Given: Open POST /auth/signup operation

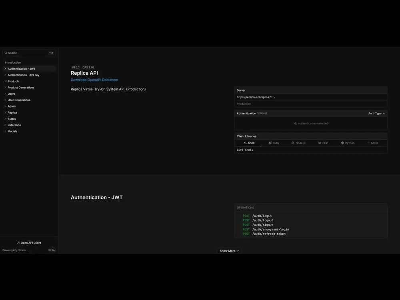Looking at the screenshot, I should point(258,225).
